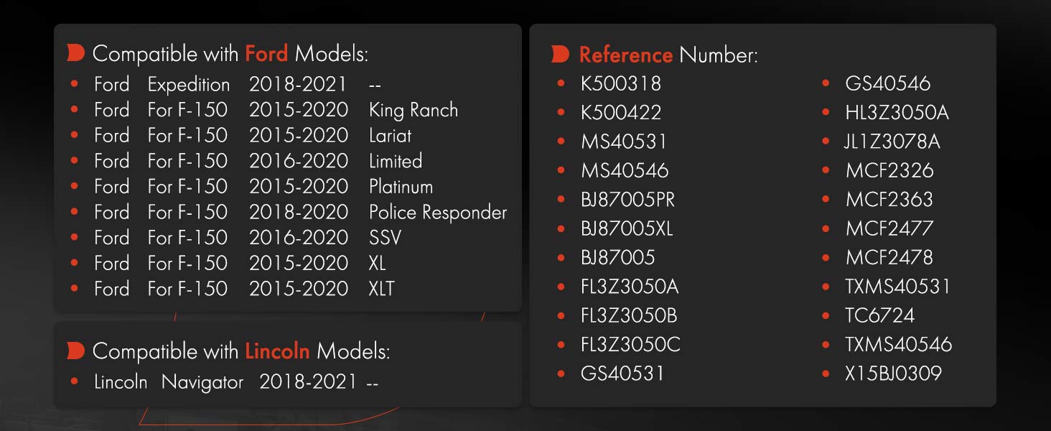
Task: Click the red icon beside Compatible with Ford Models
Action: point(75,53)
